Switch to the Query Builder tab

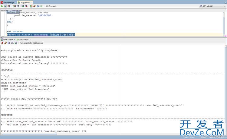pyautogui.click(x=17, y=10)
